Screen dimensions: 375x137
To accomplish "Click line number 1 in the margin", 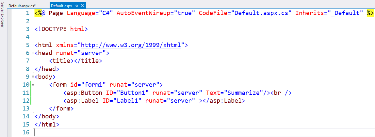I will 27,13.
